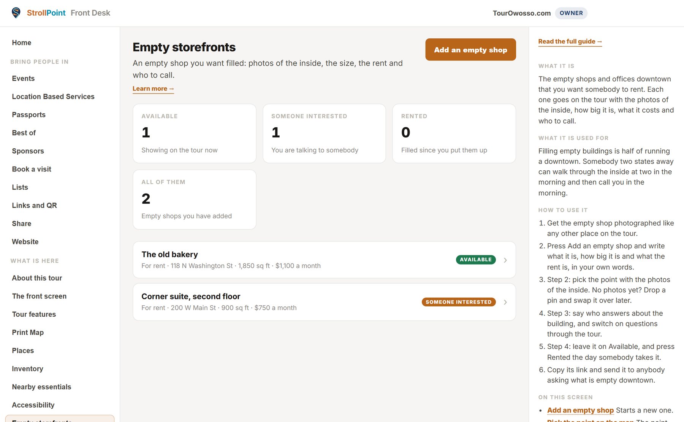The height and width of the screenshot is (422, 684).
Task: Select Passports in the sidebar
Action: tap(28, 115)
